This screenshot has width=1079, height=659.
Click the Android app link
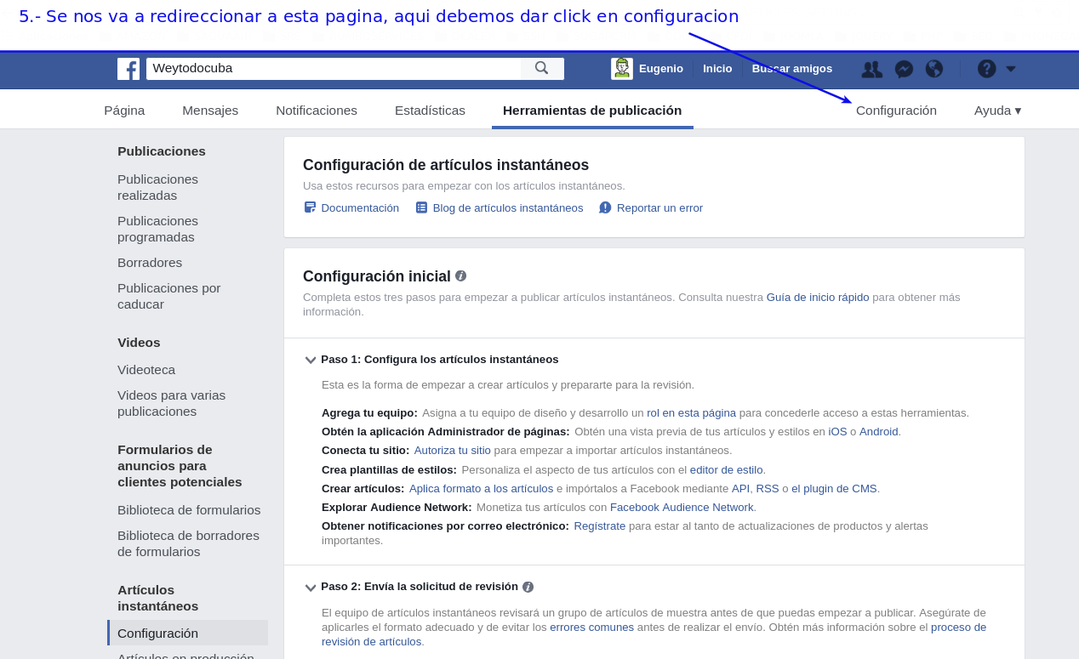click(x=878, y=432)
